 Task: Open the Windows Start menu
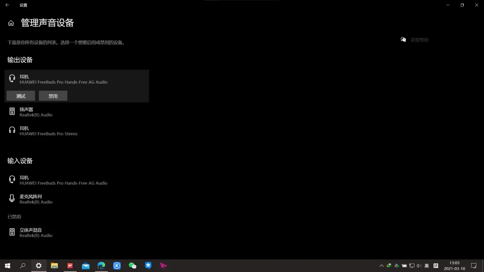point(7,266)
